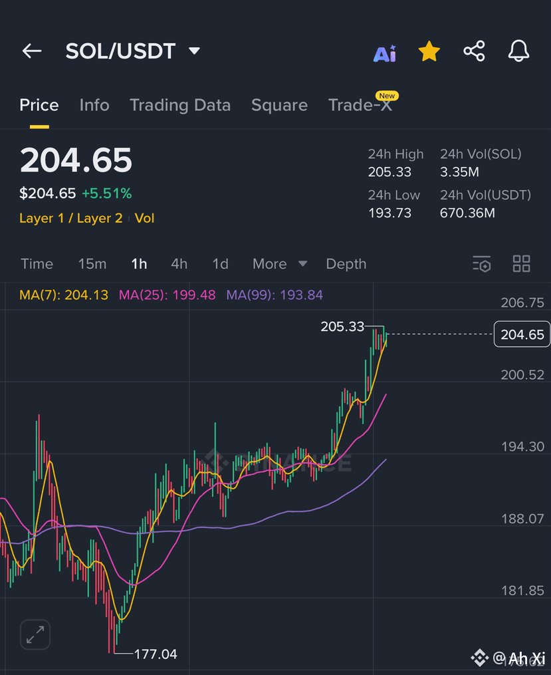This screenshot has height=675, width=551.
Task: Open chart indicator settings icon
Action: pos(482,264)
